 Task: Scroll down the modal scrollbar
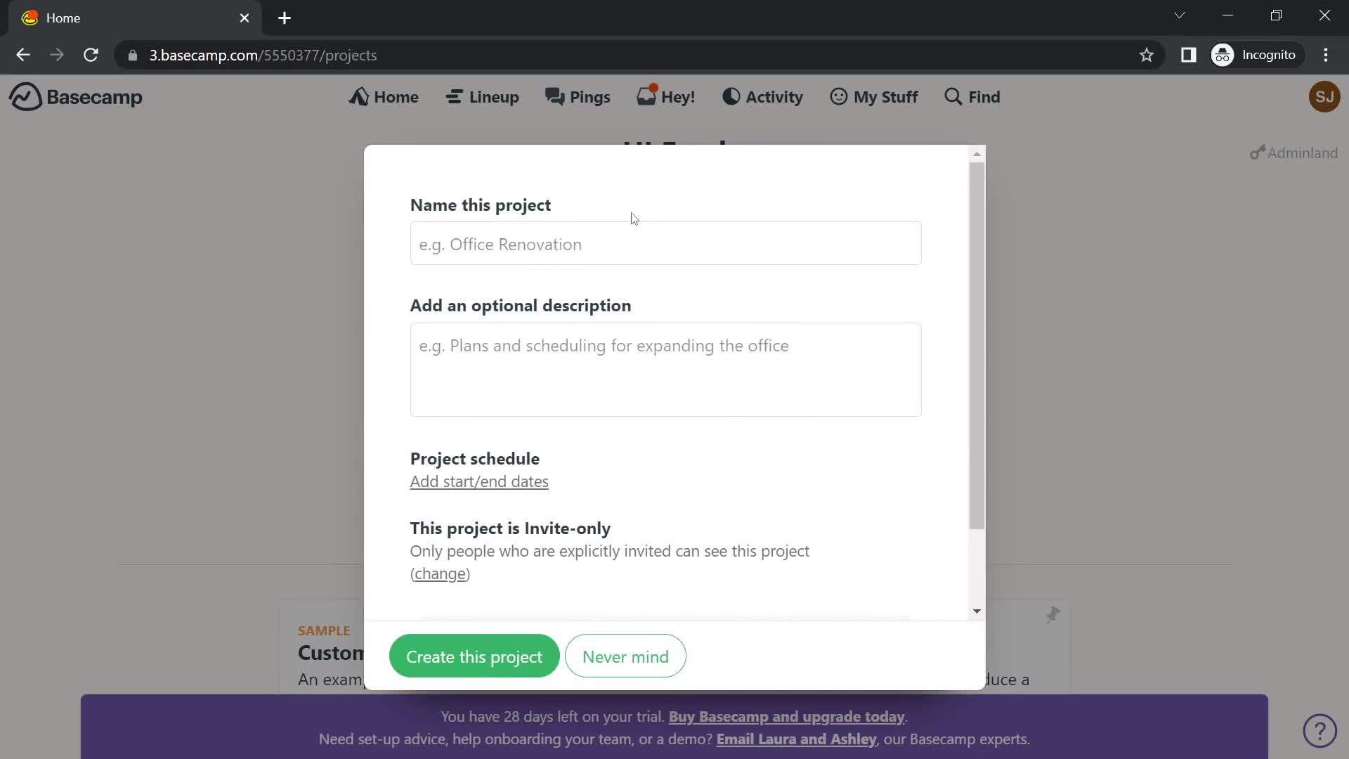[x=977, y=611]
